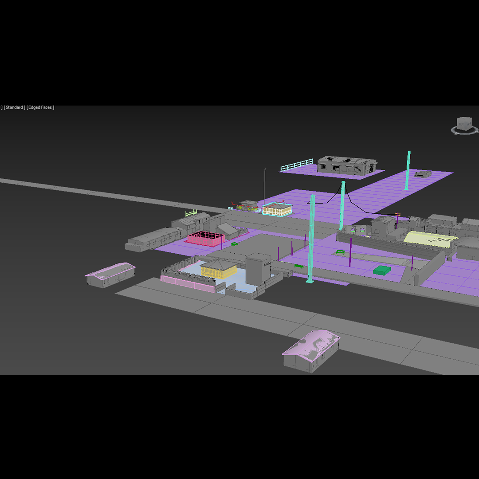Viewport: 479px width, 479px height.
Task: Click the ViewCube navigation cube
Action: point(464,123)
